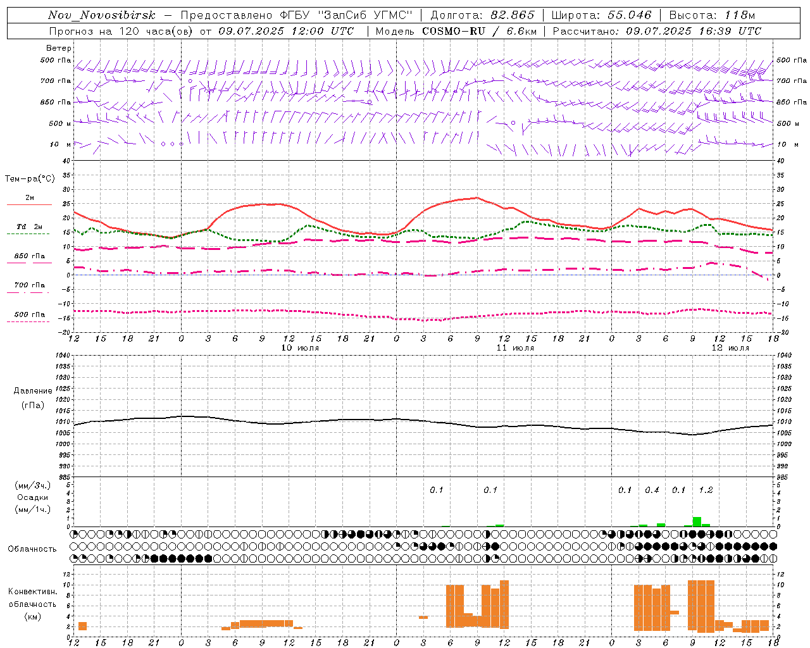Click the Ветер panel label

[x=59, y=48]
